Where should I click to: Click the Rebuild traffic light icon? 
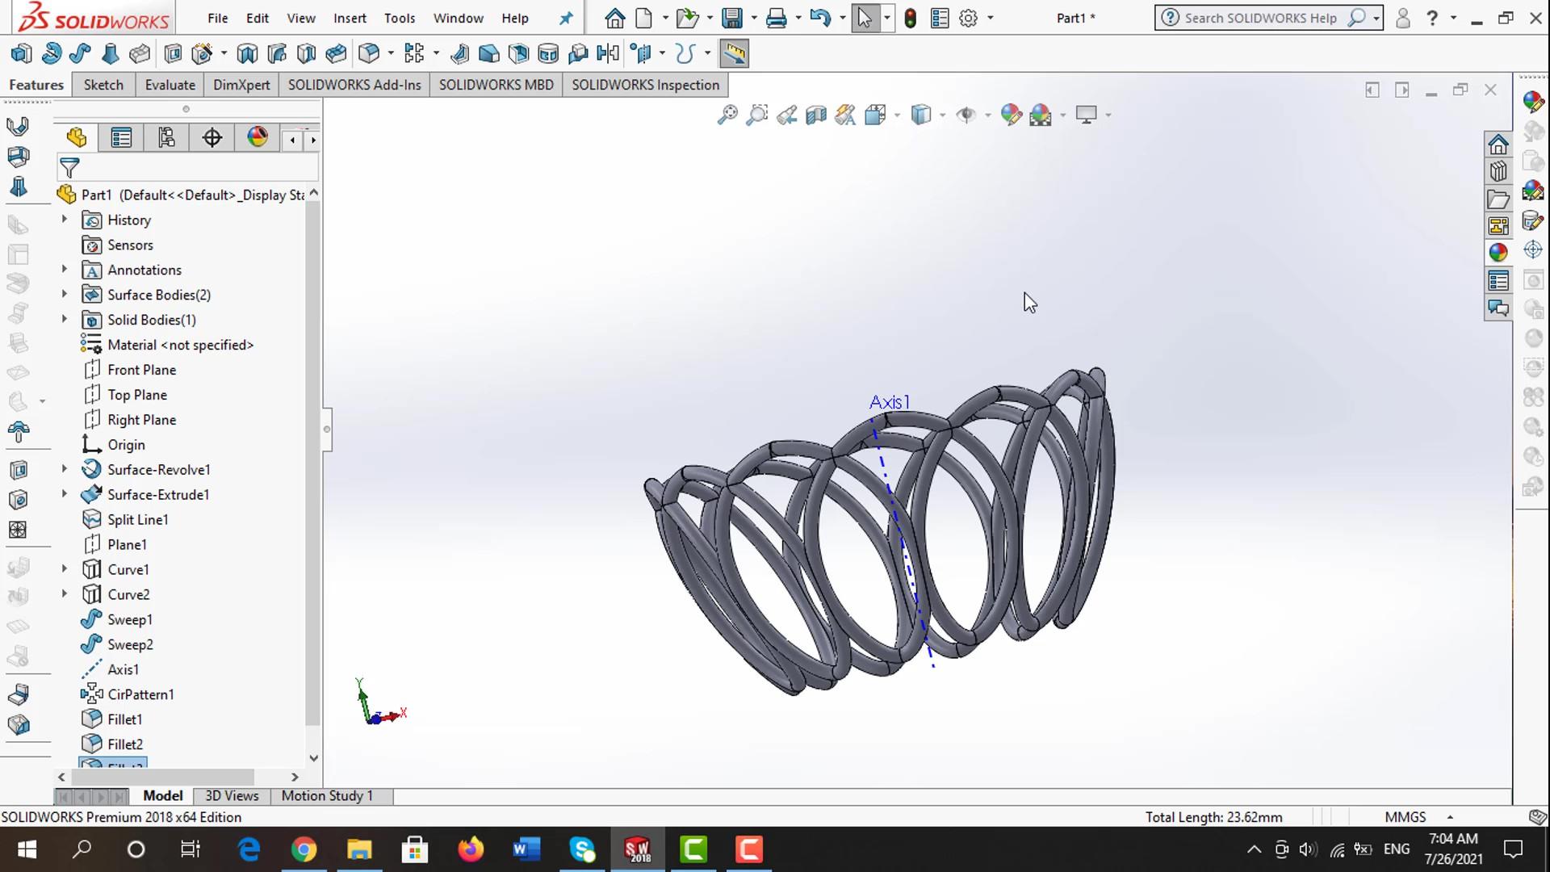pos(910,18)
